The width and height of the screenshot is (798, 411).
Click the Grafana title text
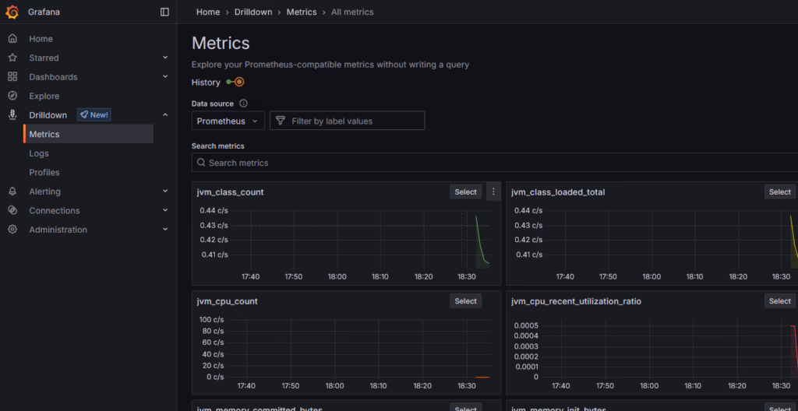[44, 12]
